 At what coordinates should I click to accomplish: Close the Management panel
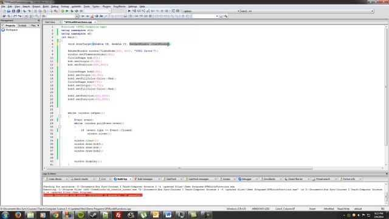38,20
